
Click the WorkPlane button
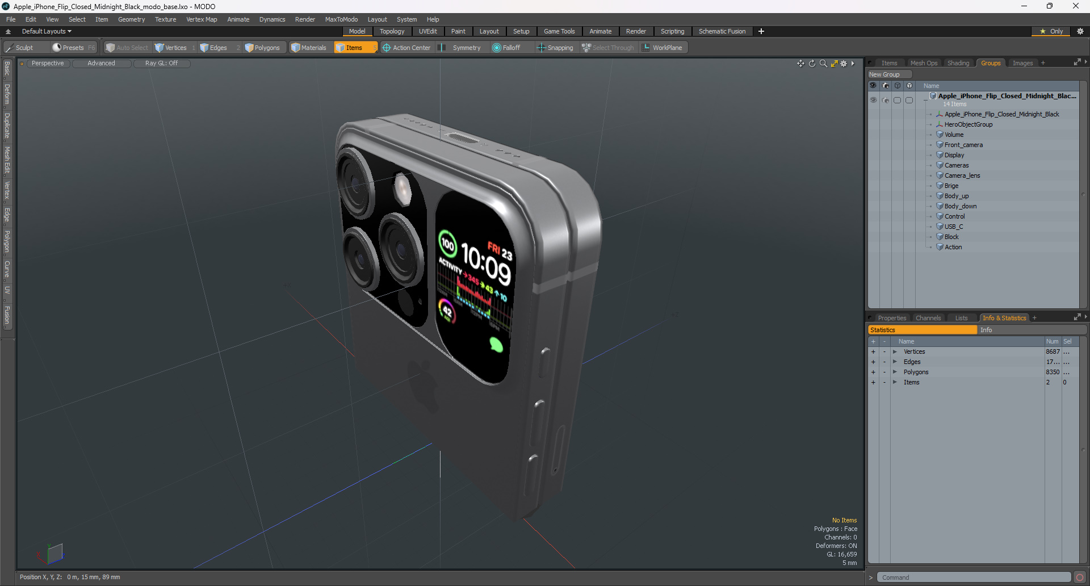[663, 48]
